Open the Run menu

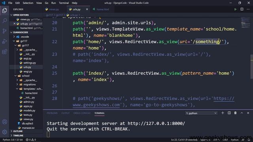click(53, 3)
